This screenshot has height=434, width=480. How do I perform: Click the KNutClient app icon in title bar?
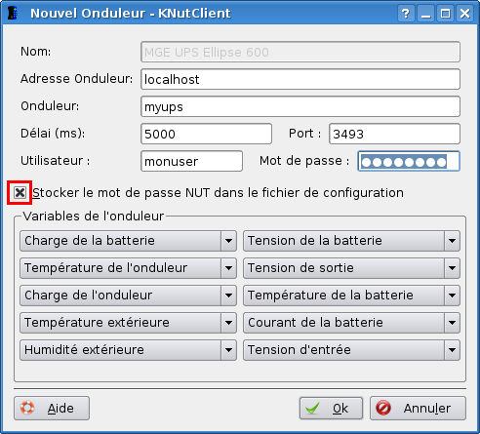[x=13, y=13]
